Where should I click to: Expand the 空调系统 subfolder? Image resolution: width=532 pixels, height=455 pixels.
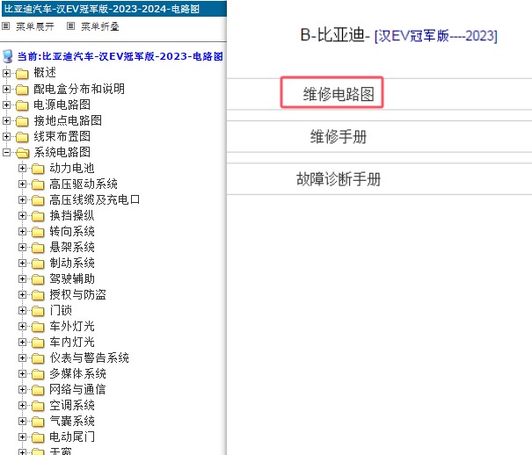pos(22,405)
